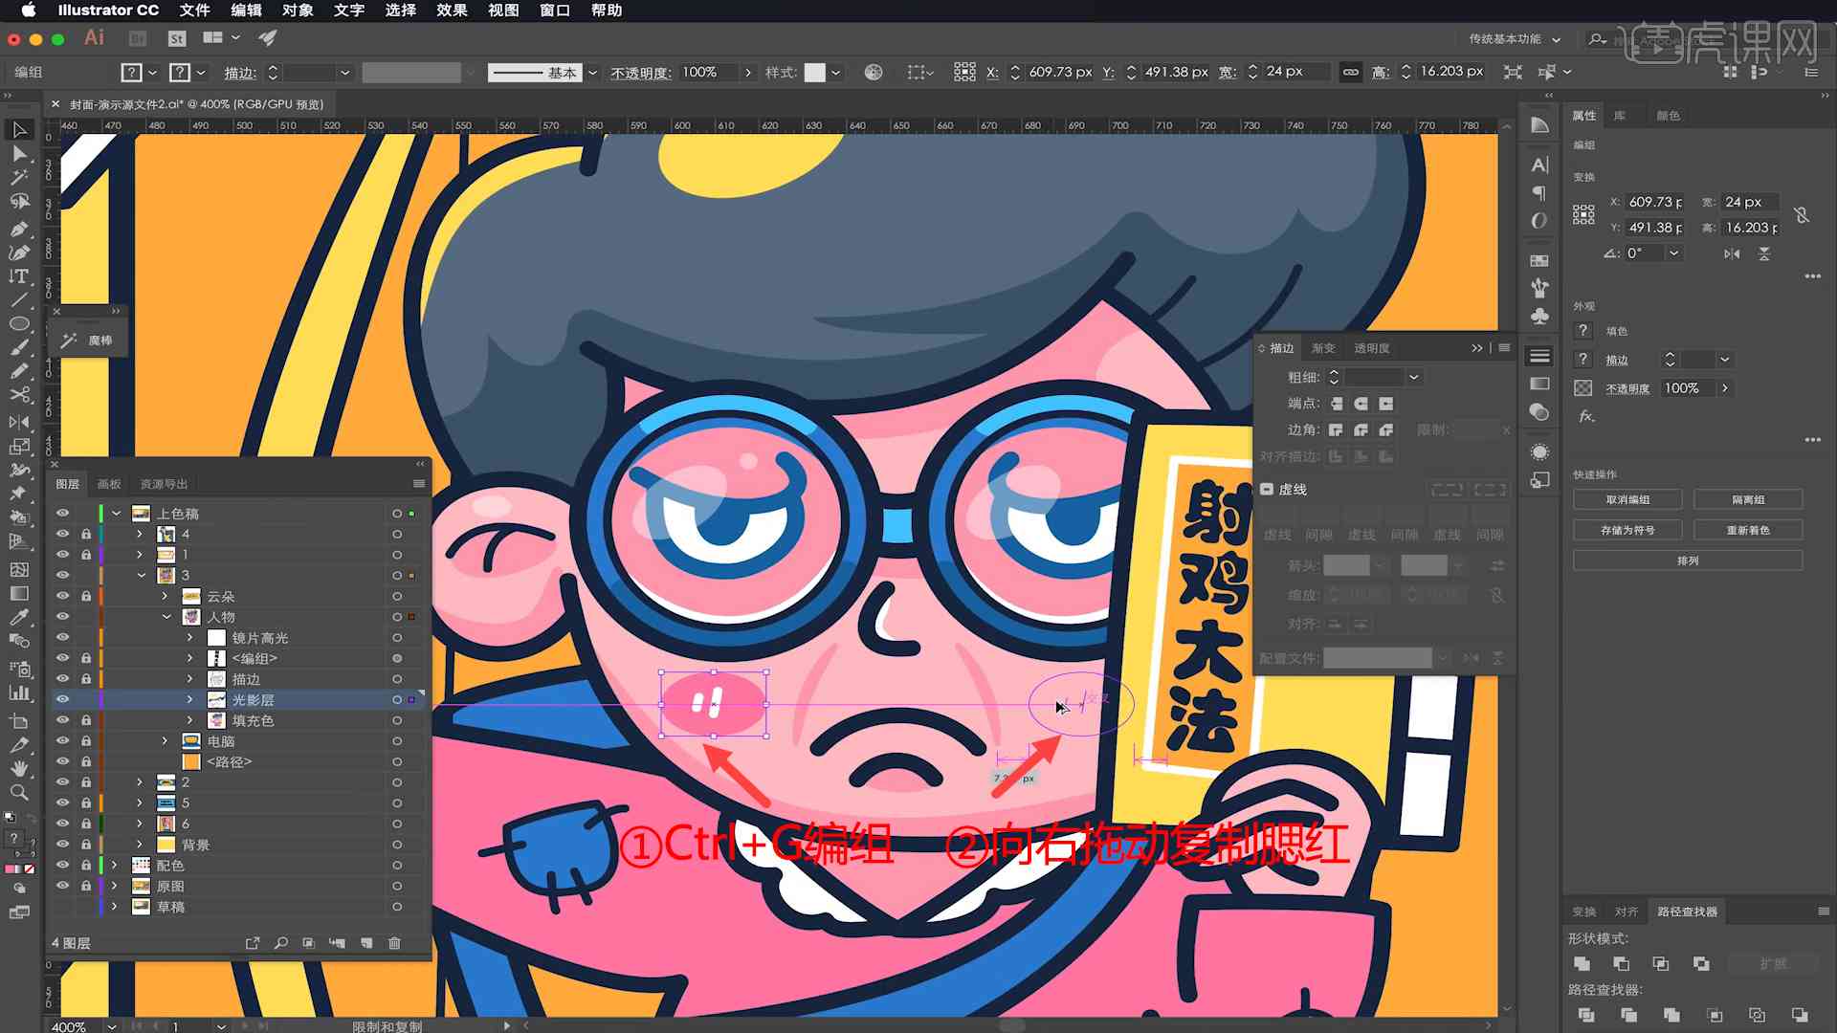Click the 样式 swatch in control bar

(x=815, y=73)
